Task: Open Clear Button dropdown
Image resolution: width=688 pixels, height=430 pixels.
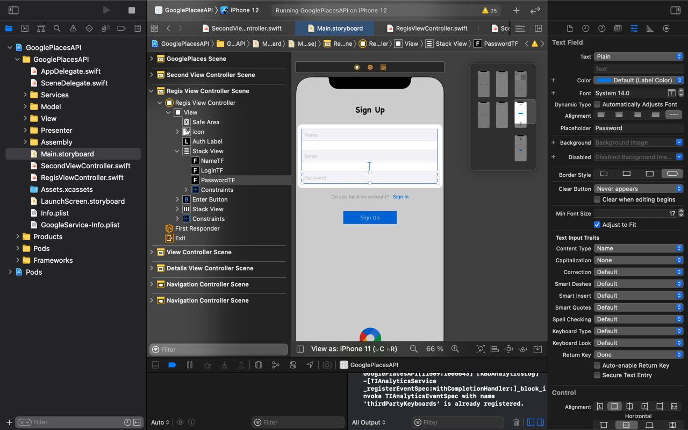Action: pos(639,189)
